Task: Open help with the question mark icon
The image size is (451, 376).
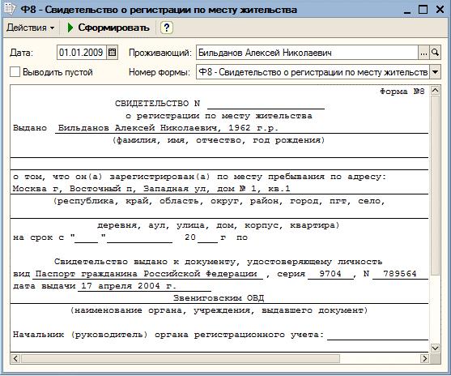Action: (x=166, y=28)
